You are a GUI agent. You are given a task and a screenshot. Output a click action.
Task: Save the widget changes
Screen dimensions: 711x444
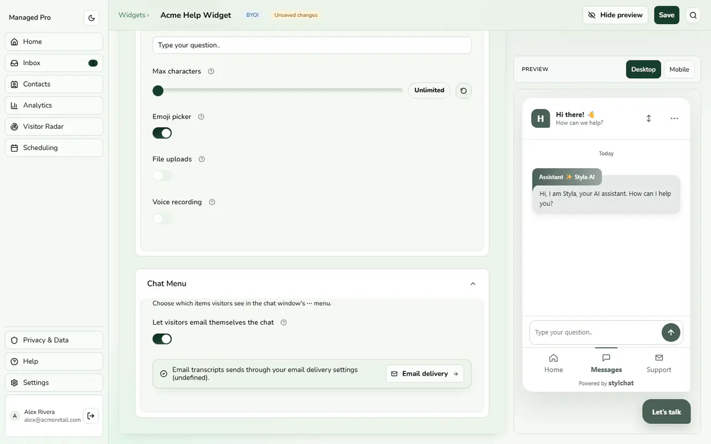(x=667, y=15)
